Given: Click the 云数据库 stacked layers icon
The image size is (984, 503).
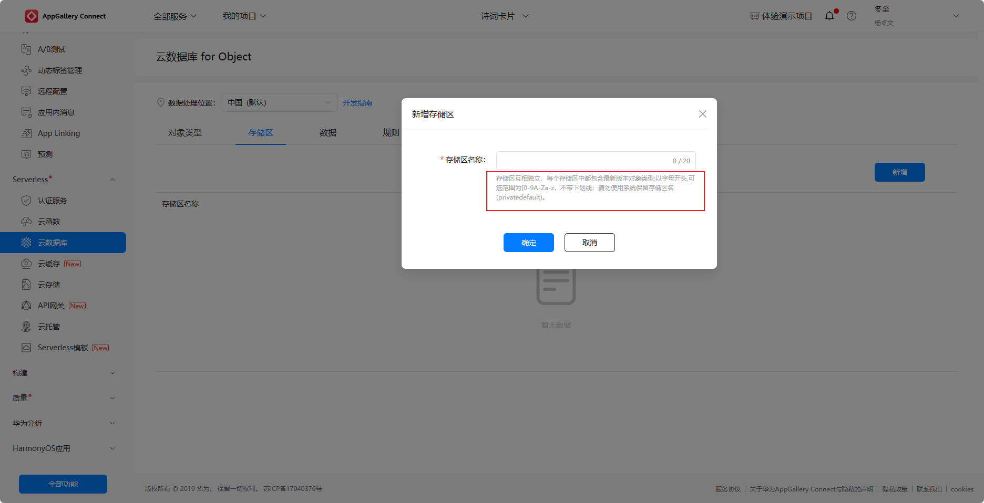Looking at the screenshot, I should point(26,243).
